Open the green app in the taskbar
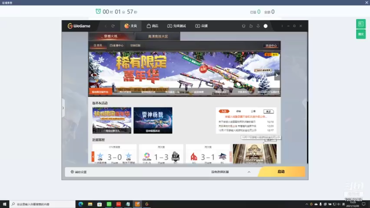Viewport: 370px width, 208px height. coord(109,204)
